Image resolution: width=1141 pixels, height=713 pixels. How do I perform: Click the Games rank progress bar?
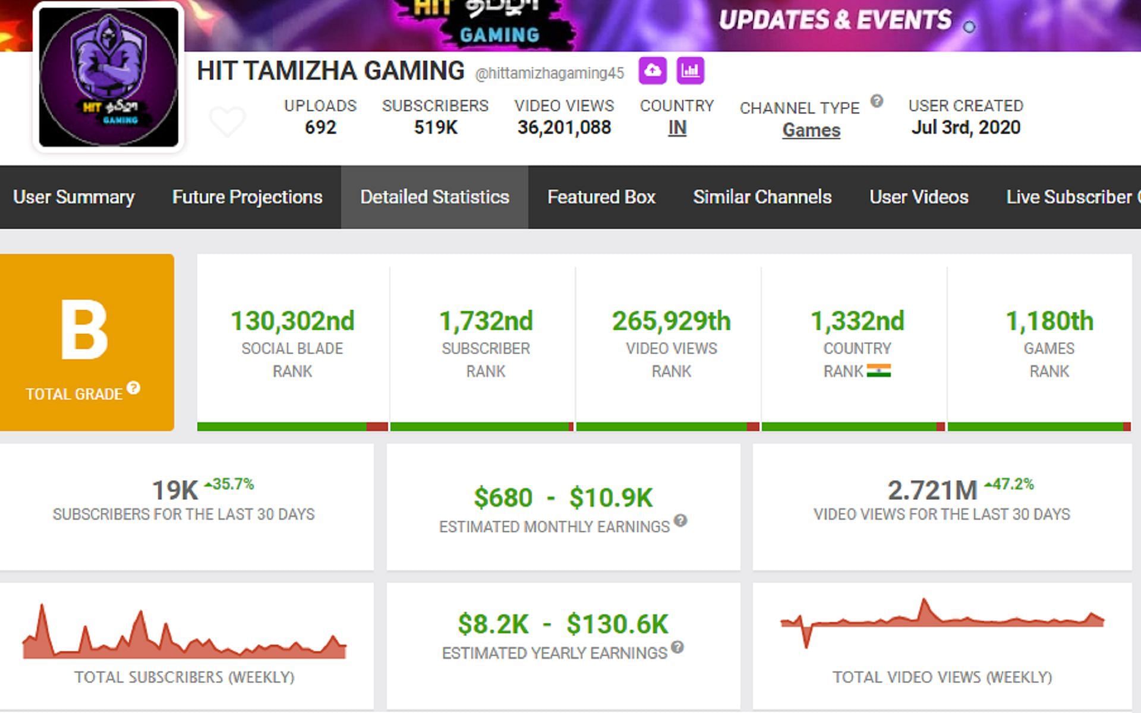1039,426
